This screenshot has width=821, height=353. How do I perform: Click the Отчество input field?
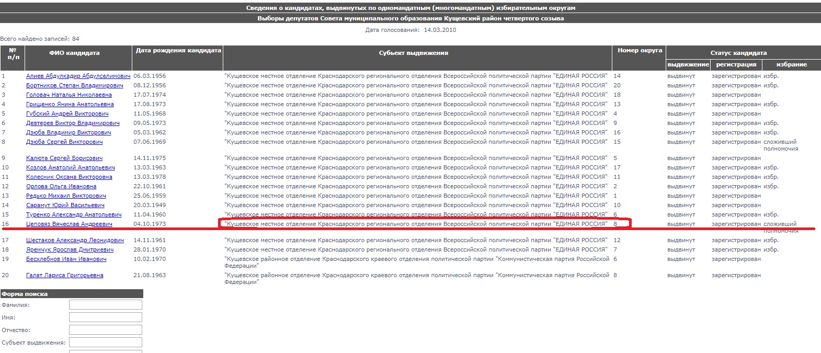tap(105, 329)
